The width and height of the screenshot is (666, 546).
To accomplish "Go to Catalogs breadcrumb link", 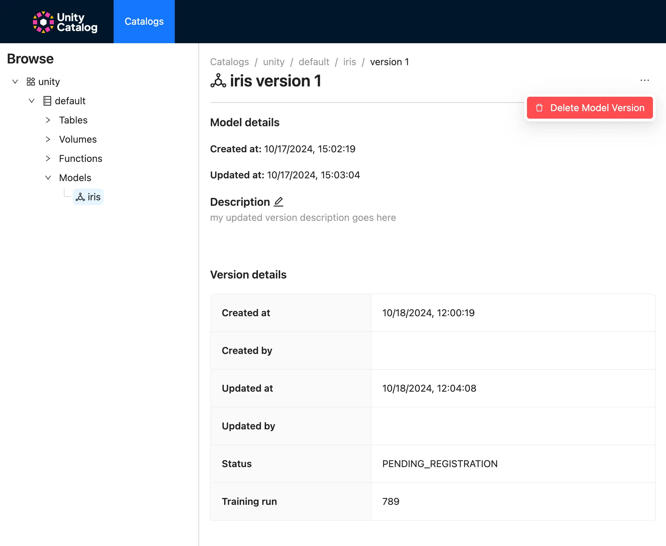I will [229, 62].
